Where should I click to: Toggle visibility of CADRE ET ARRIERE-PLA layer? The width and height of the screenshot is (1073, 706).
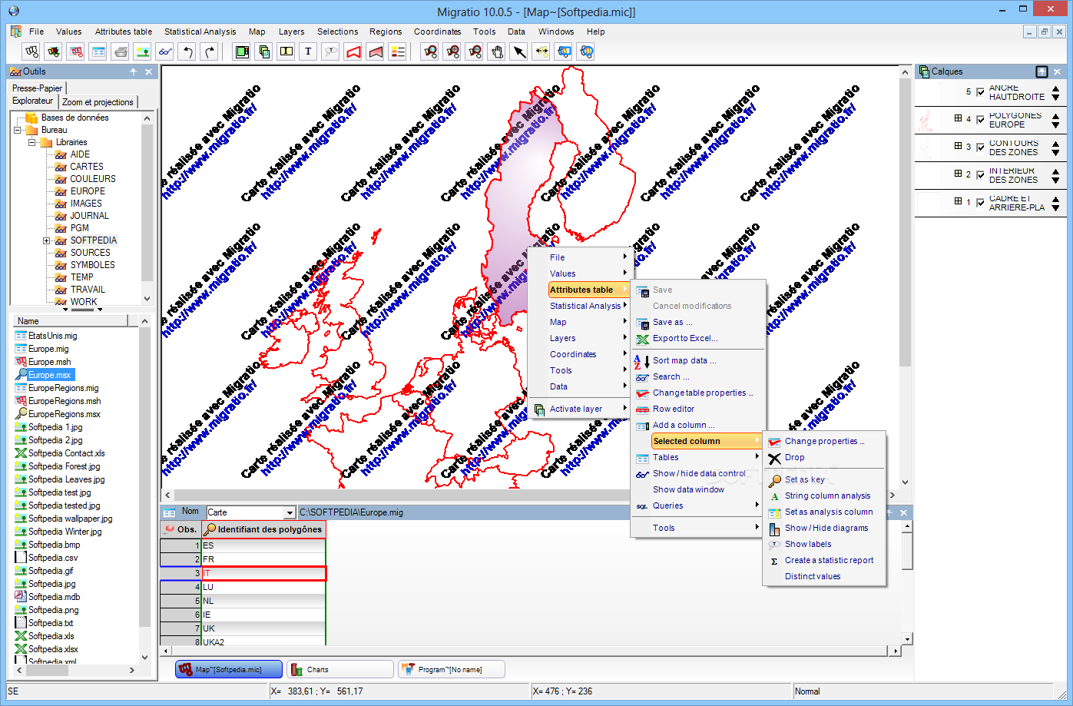pyautogui.click(x=980, y=203)
